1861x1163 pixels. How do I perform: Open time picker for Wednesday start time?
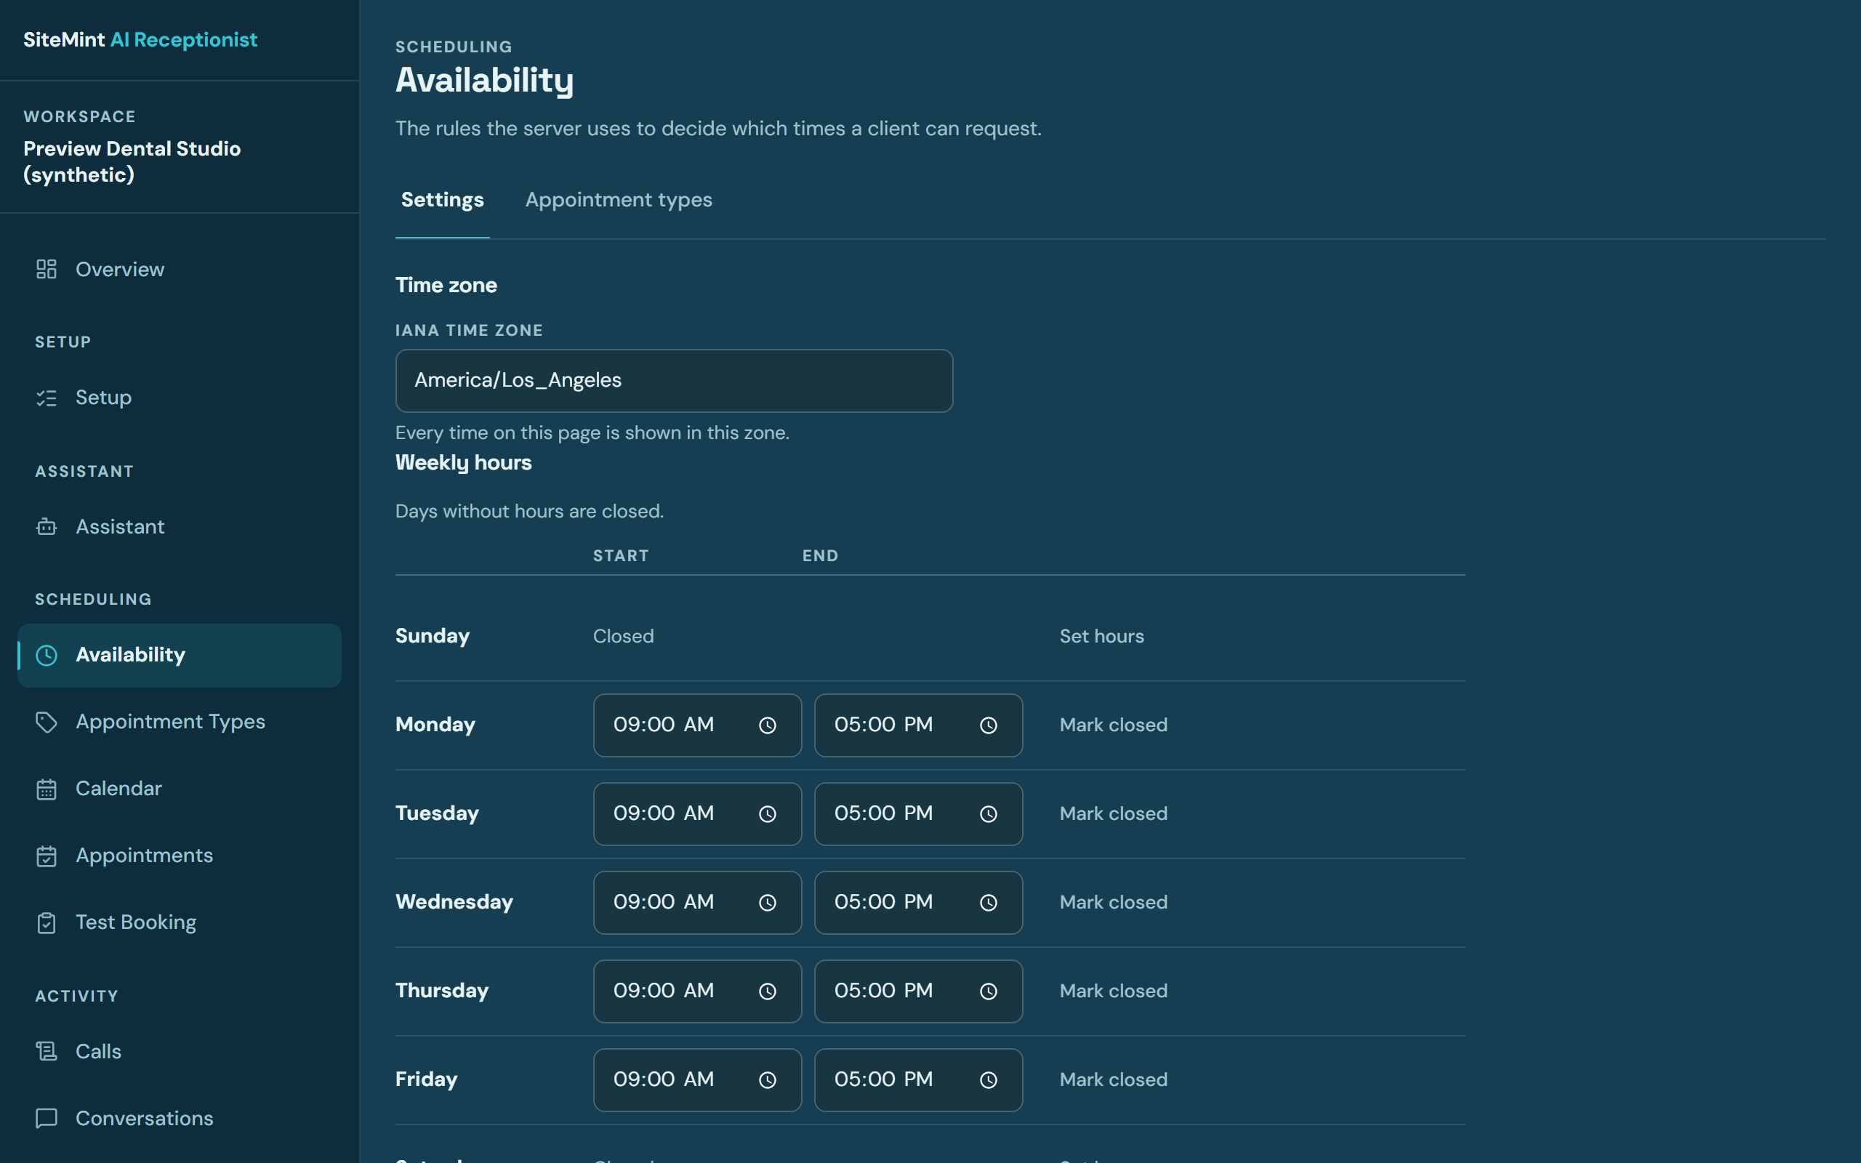click(768, 902)
